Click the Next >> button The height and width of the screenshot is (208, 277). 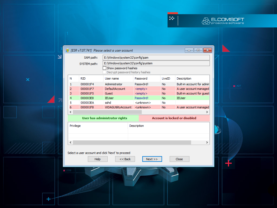coord(152,159)
